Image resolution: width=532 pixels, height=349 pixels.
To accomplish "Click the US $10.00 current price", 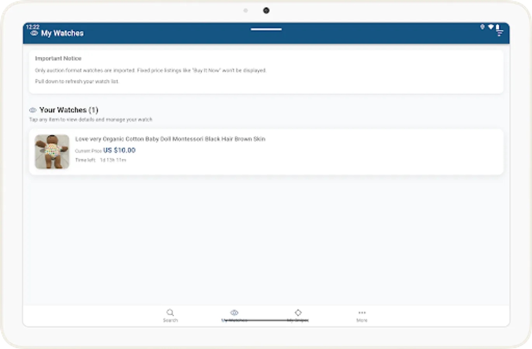I will click(x=120, y=150).
